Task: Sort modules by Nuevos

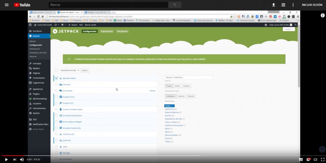Action: click(x=181, y=96)
